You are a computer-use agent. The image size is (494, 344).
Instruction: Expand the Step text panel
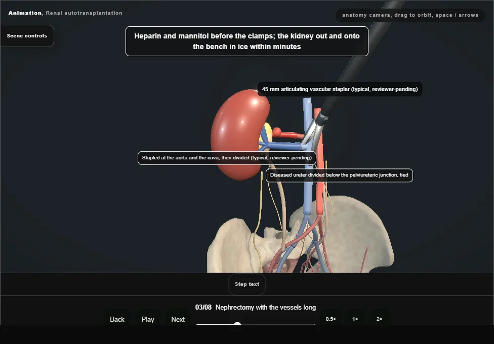[247, 284]
